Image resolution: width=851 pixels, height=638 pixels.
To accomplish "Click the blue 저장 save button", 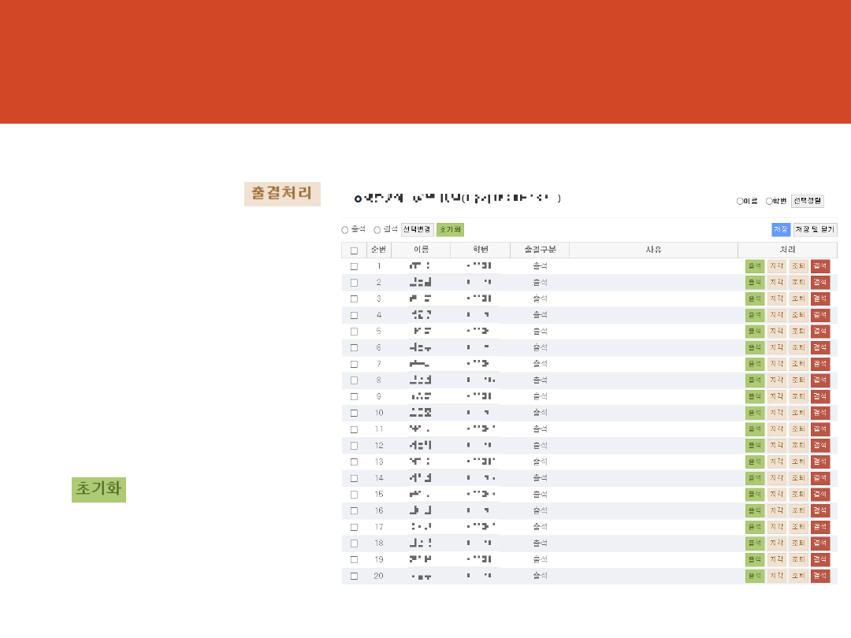I will (780, 229).
